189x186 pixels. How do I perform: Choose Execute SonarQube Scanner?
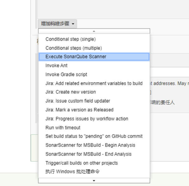pos(94,57)
